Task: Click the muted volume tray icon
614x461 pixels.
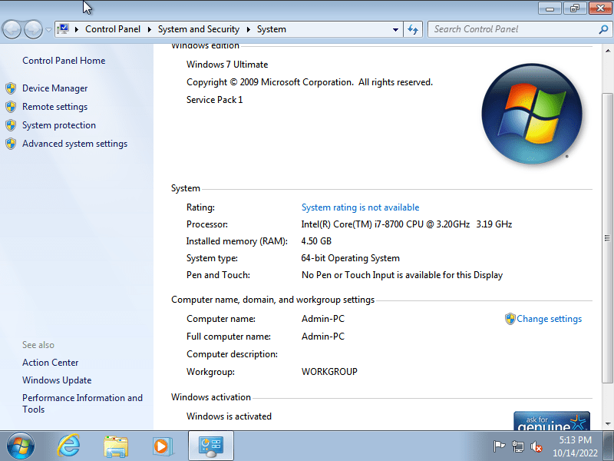Action: [536, 446]
